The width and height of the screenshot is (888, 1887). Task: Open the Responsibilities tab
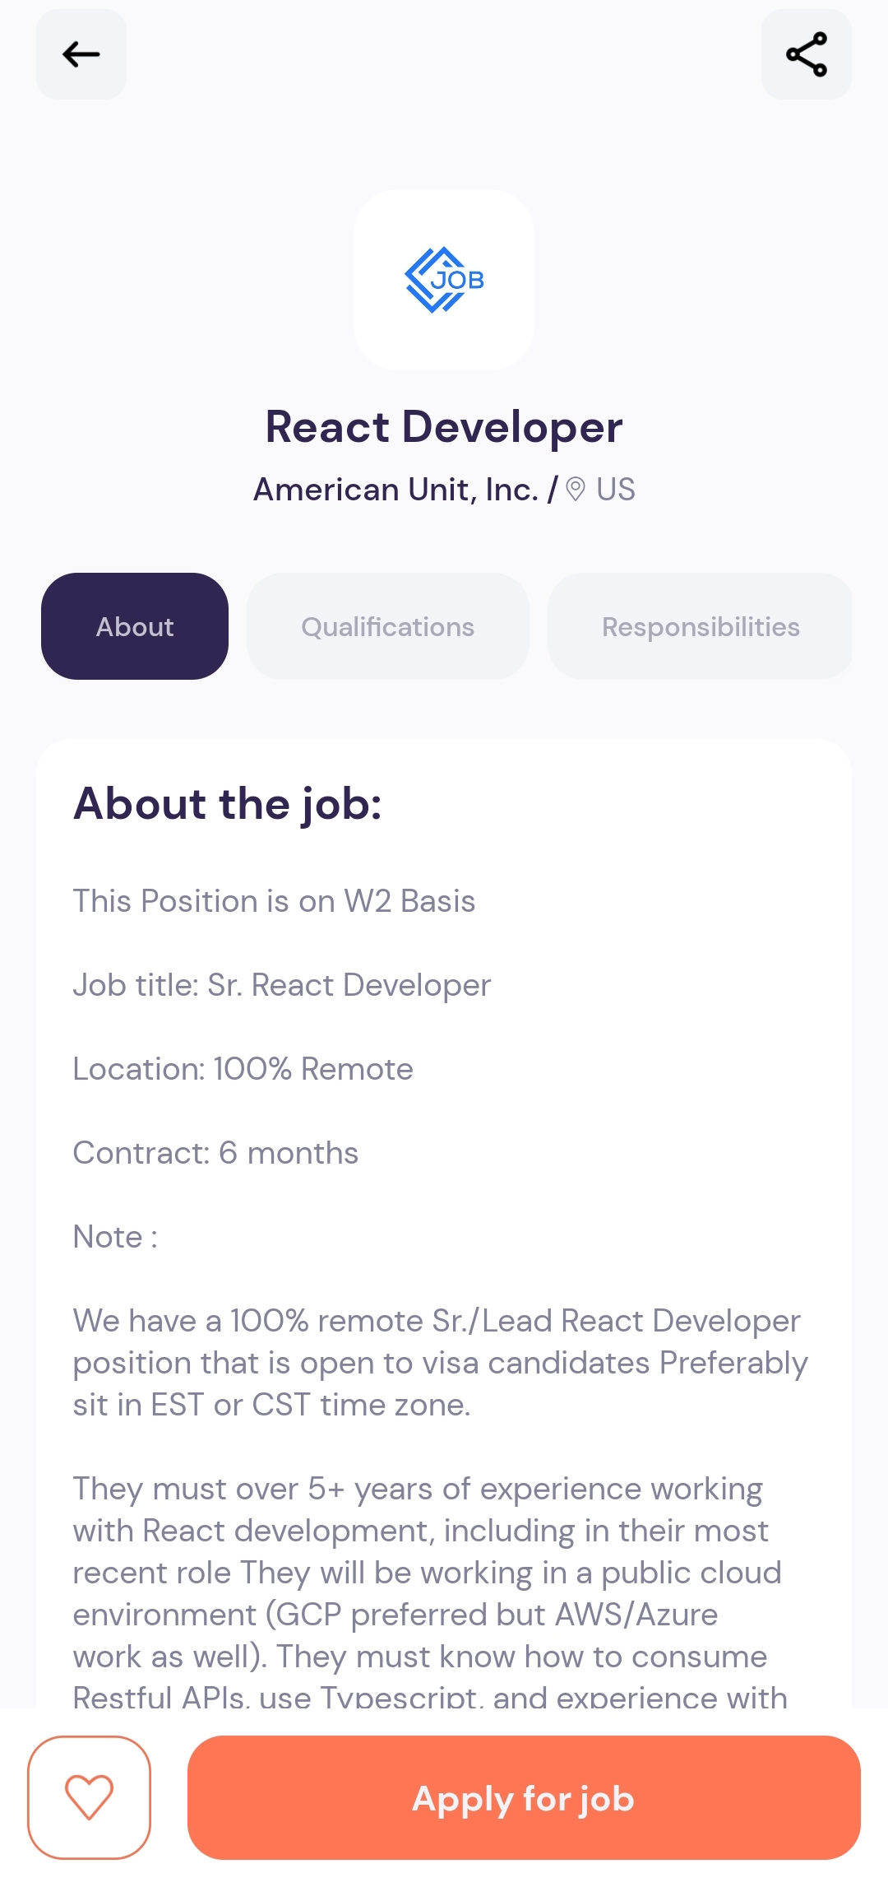[700, 625]
